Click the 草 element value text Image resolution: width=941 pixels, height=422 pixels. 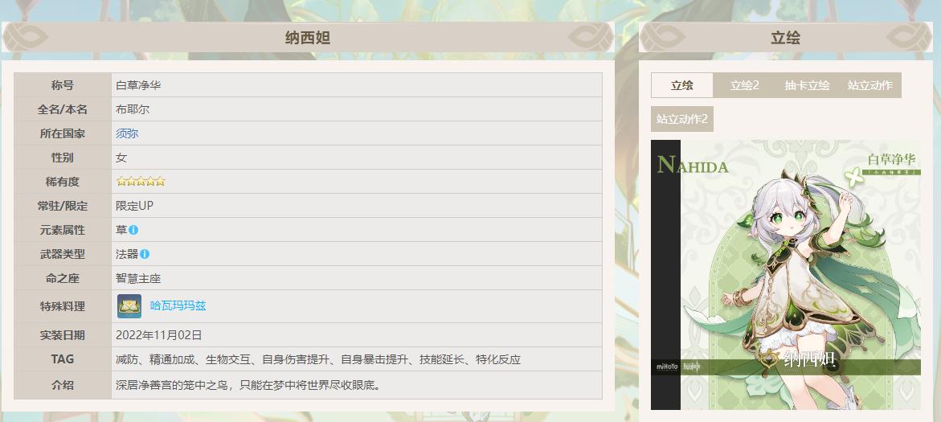click(x=121, y=230)
